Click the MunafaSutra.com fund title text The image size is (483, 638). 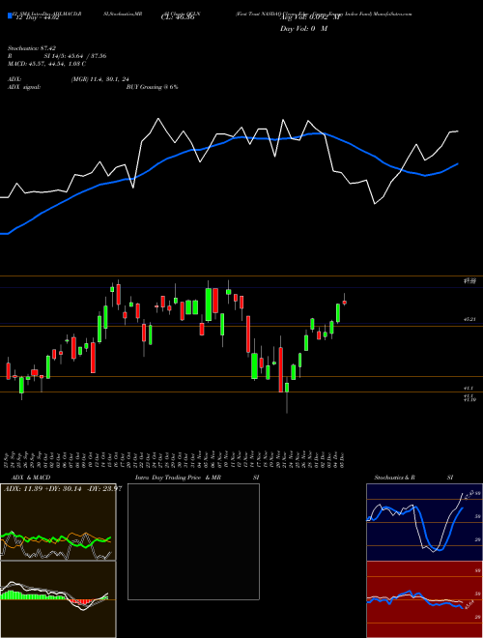pyautogui.click(x=324, y=14)
